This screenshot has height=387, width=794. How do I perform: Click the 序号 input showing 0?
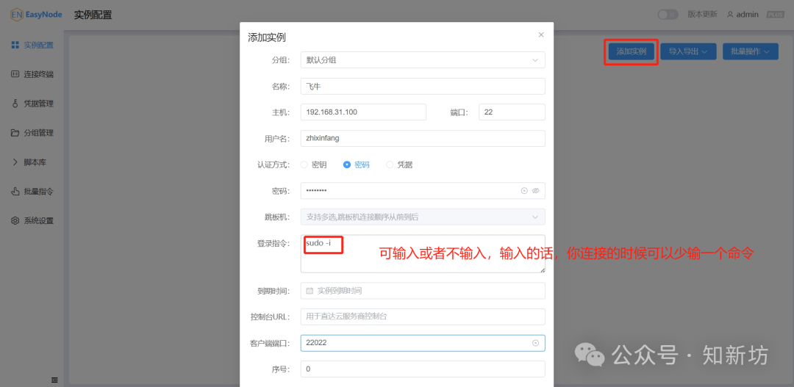(423, 369)
